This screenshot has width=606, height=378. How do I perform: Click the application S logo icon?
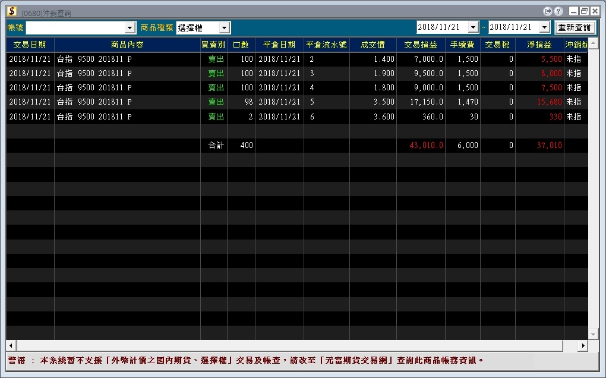point(12,11)
